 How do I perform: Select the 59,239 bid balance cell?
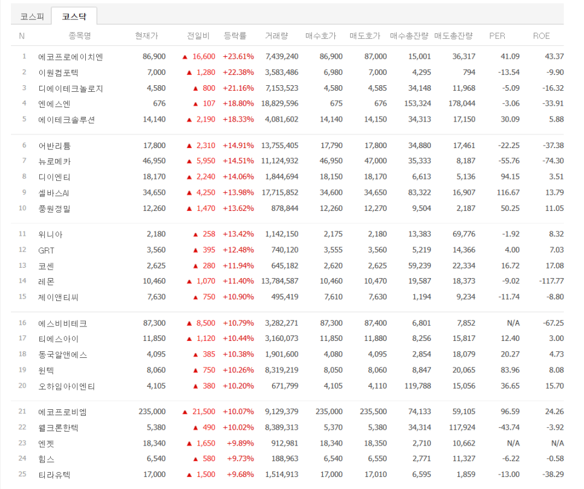(x=420, y=266)
